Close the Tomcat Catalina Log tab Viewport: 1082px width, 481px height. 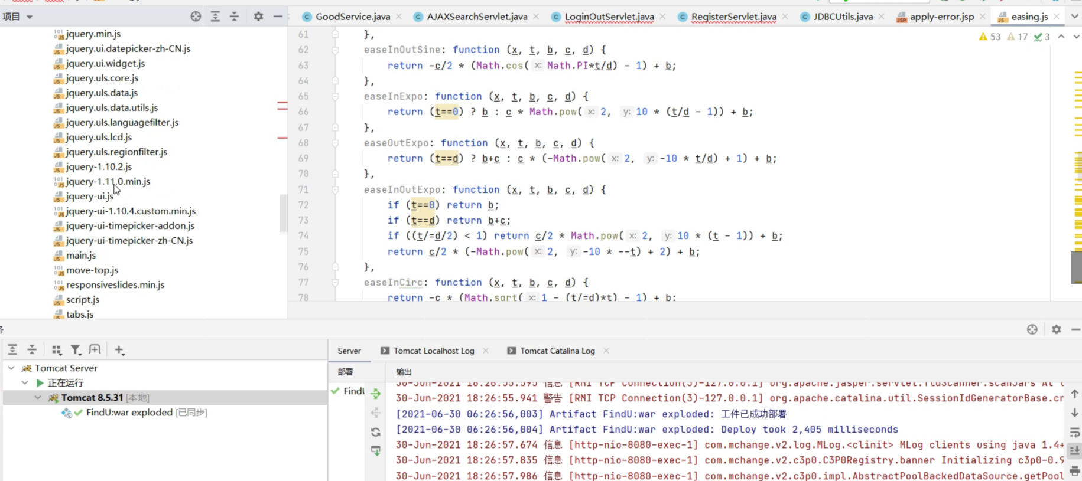click(x=606, y=351)
